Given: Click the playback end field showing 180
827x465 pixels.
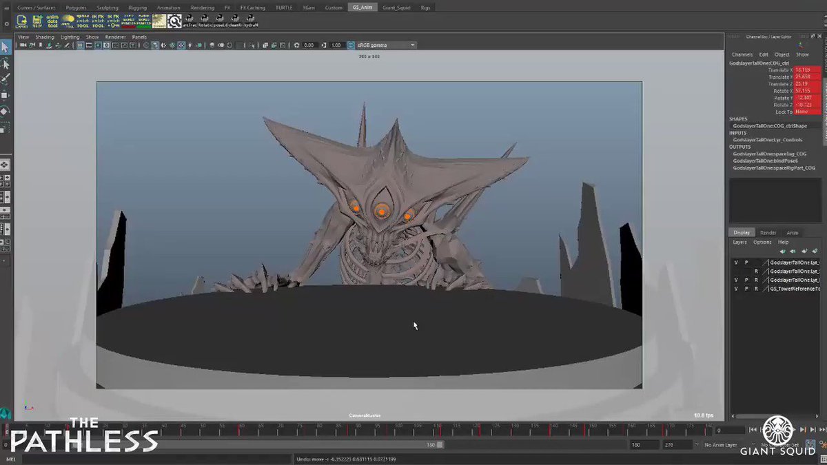Looking at the screenshot, I should click(x=644, y=445).
